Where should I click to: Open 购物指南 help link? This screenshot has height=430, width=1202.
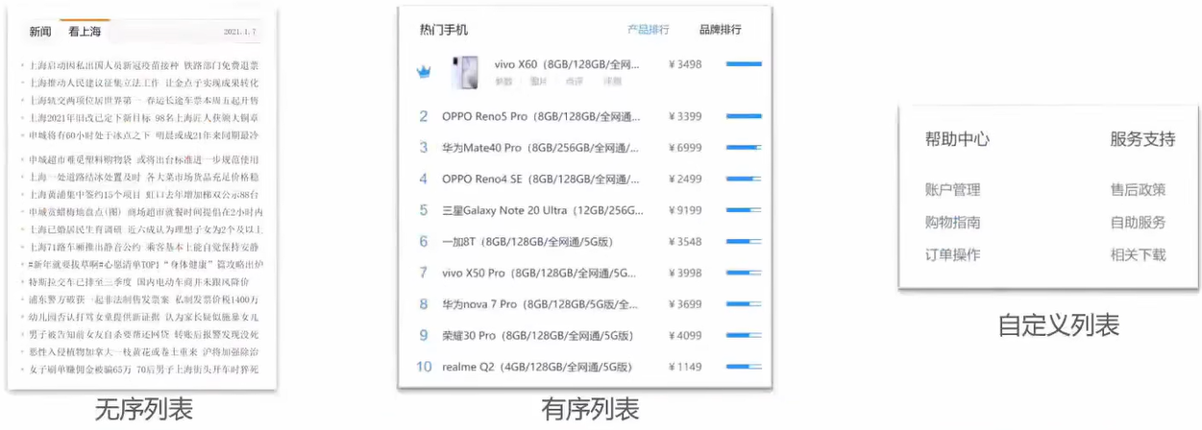(x=952, y=223)
